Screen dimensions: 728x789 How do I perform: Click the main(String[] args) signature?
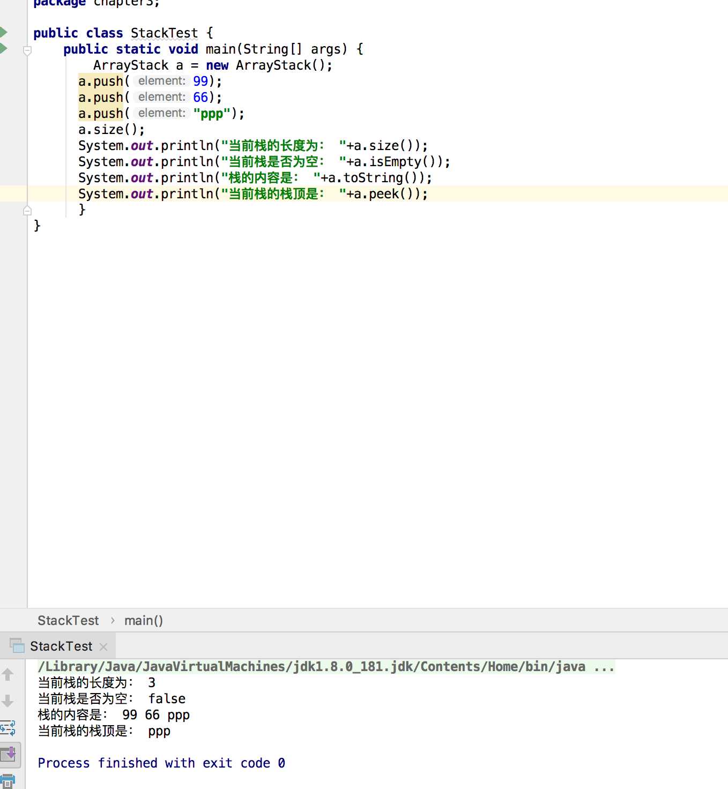tap(277, 49)
